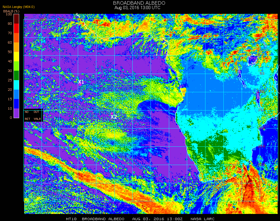Click the 25S latitude label

coord(262,146)
